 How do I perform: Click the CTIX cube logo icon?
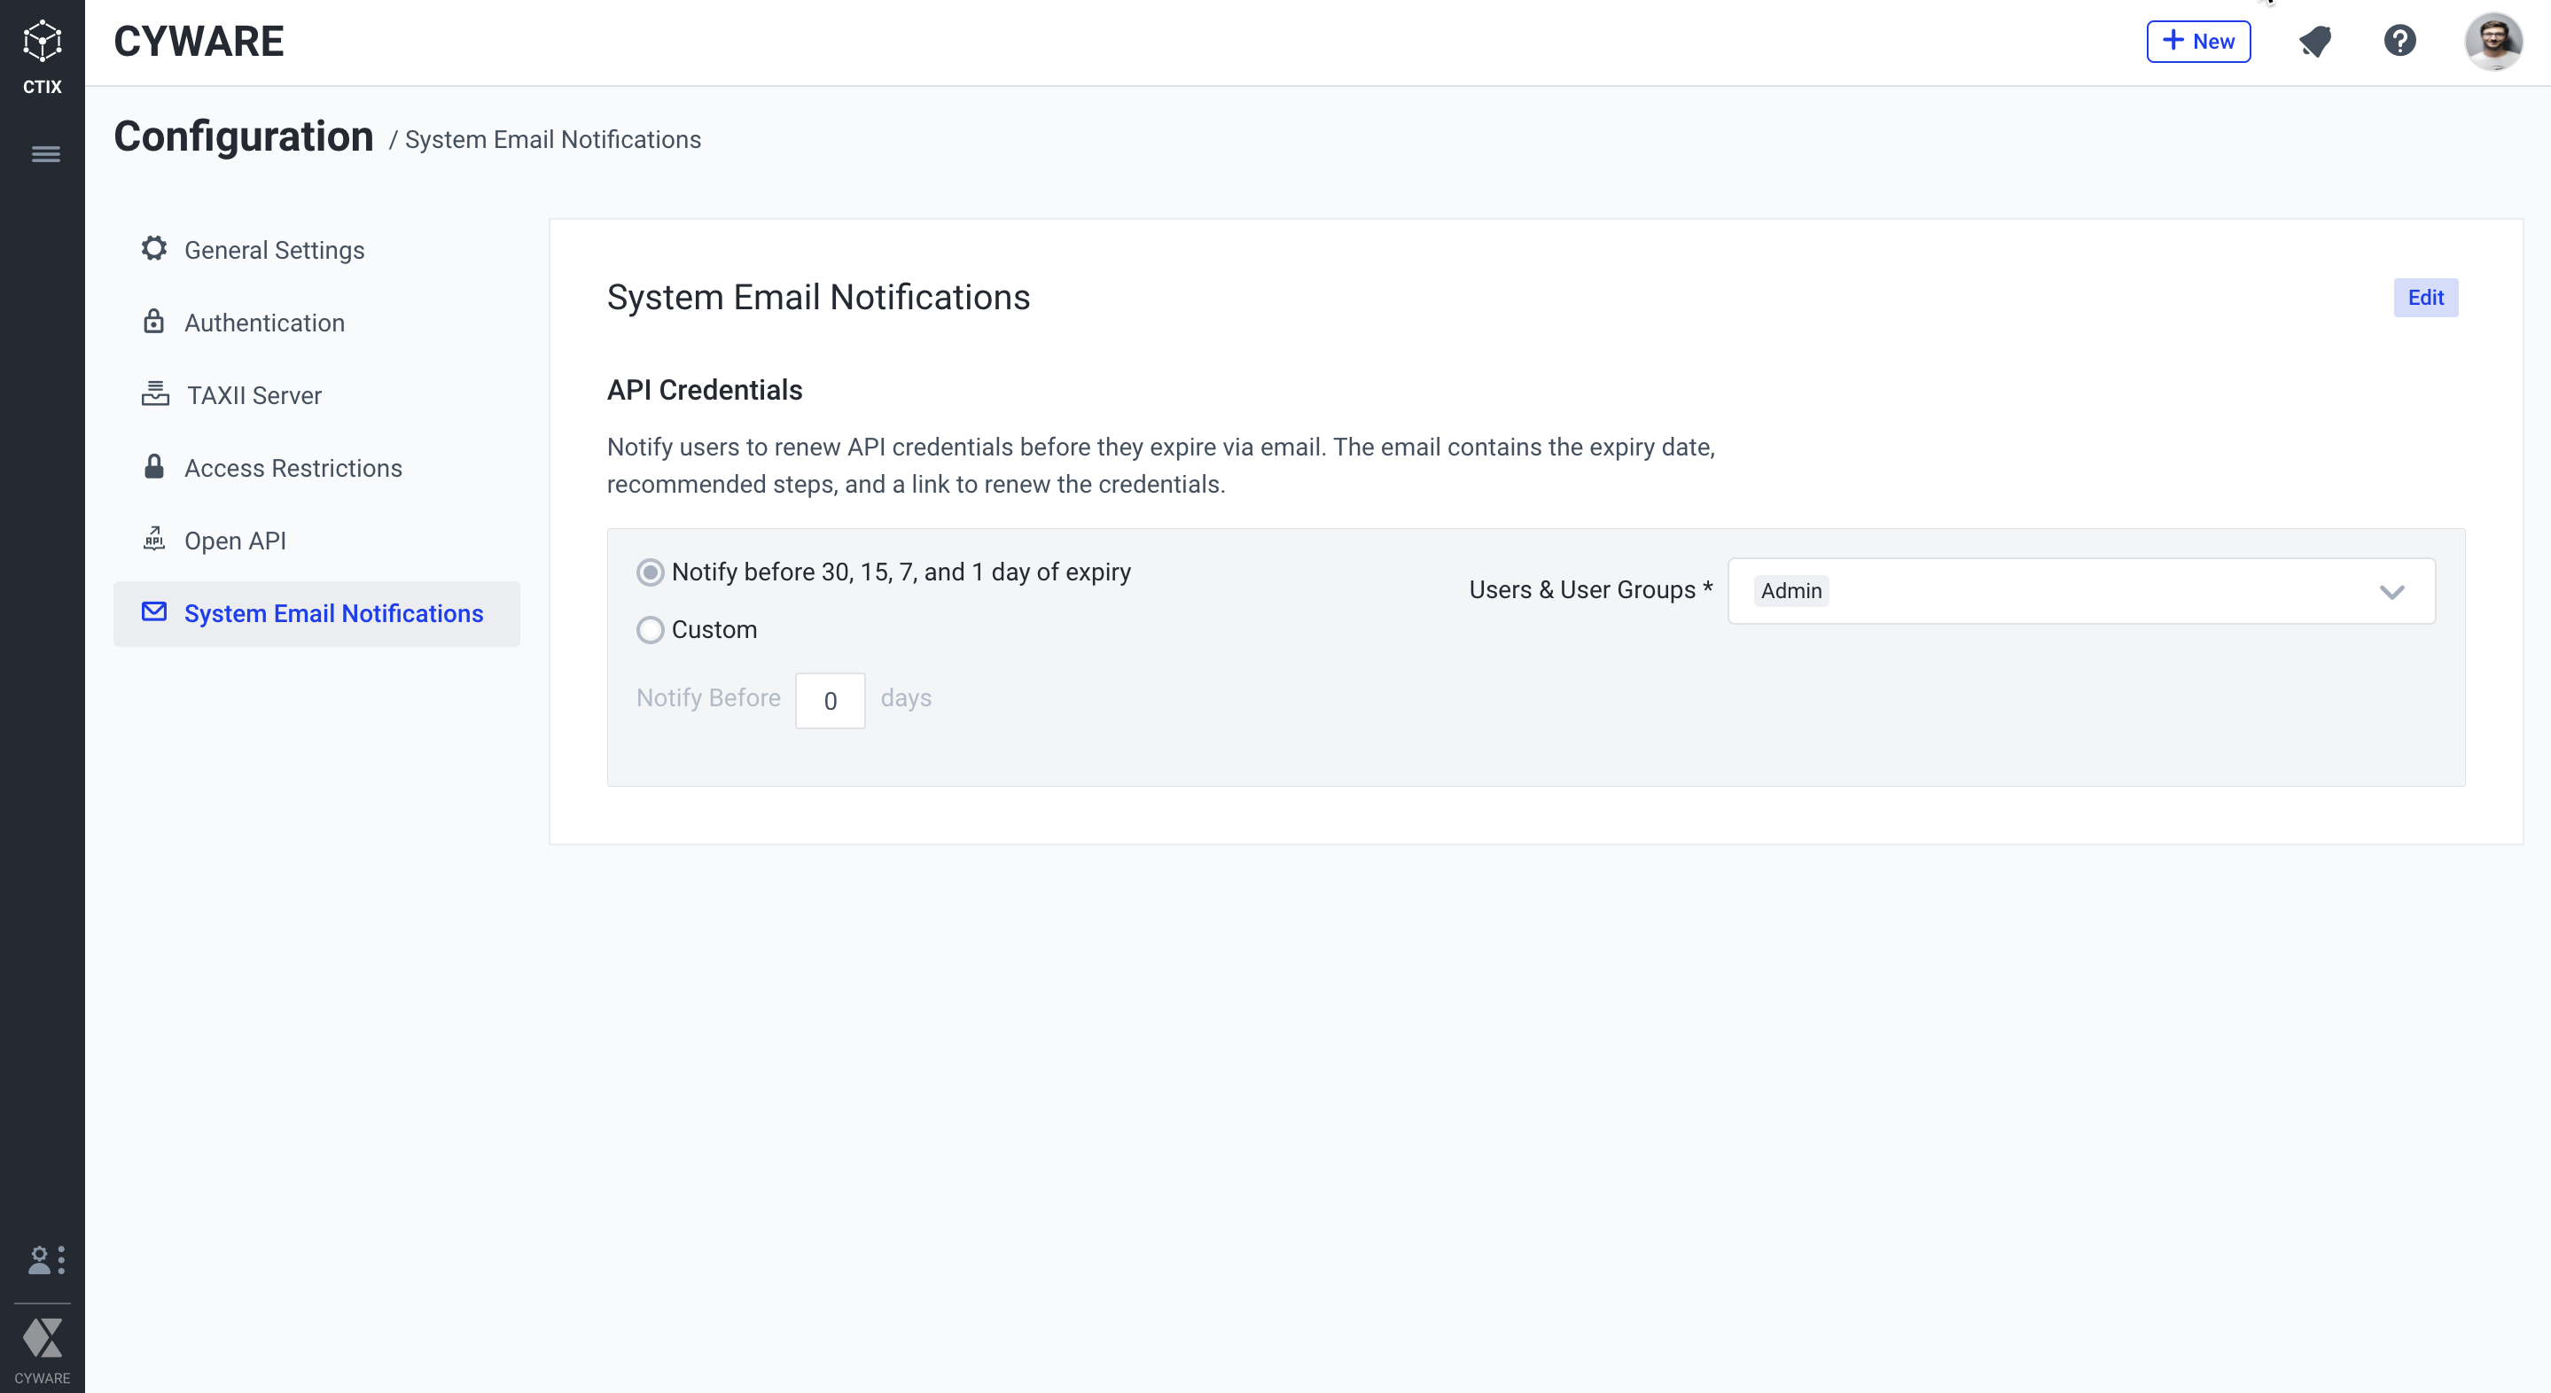pyautogui.click(x=42, y=42)
